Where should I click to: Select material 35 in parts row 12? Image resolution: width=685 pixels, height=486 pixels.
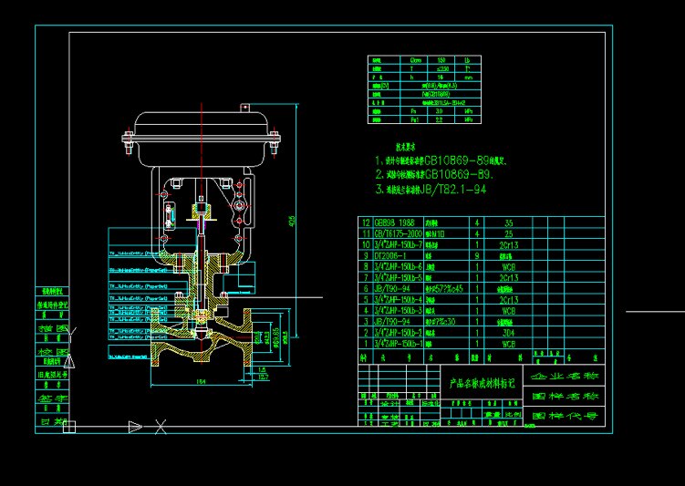509,222
